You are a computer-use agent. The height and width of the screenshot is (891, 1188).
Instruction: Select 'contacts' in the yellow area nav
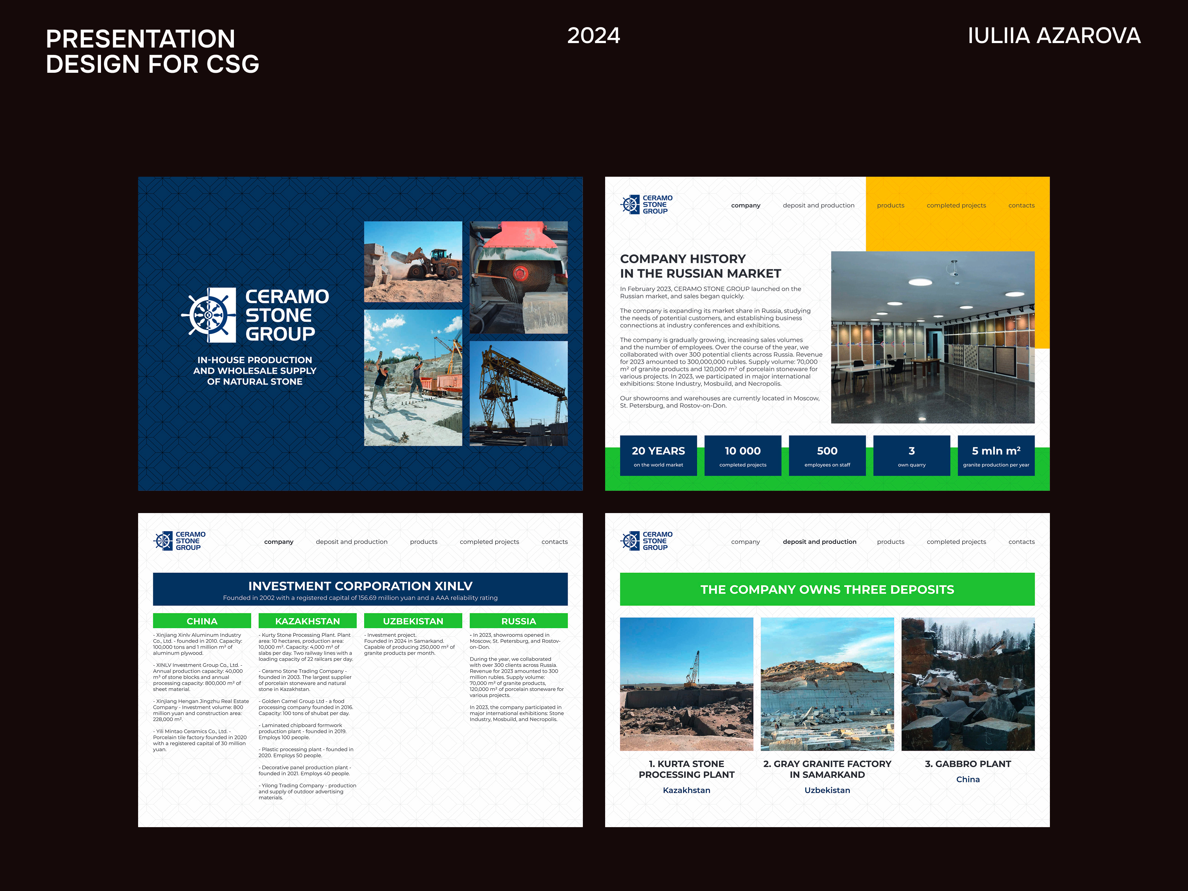1022,206
